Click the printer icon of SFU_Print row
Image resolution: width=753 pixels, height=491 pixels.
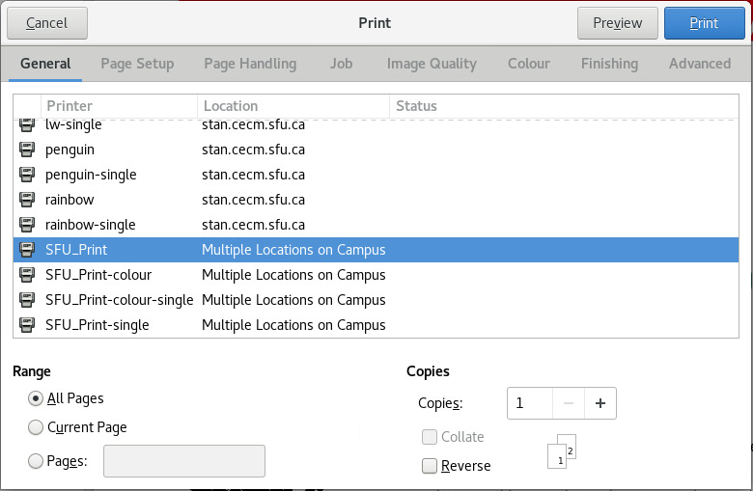tap(27, 250)
